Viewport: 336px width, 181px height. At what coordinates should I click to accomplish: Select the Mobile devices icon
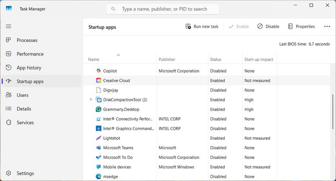pos(99,167)
